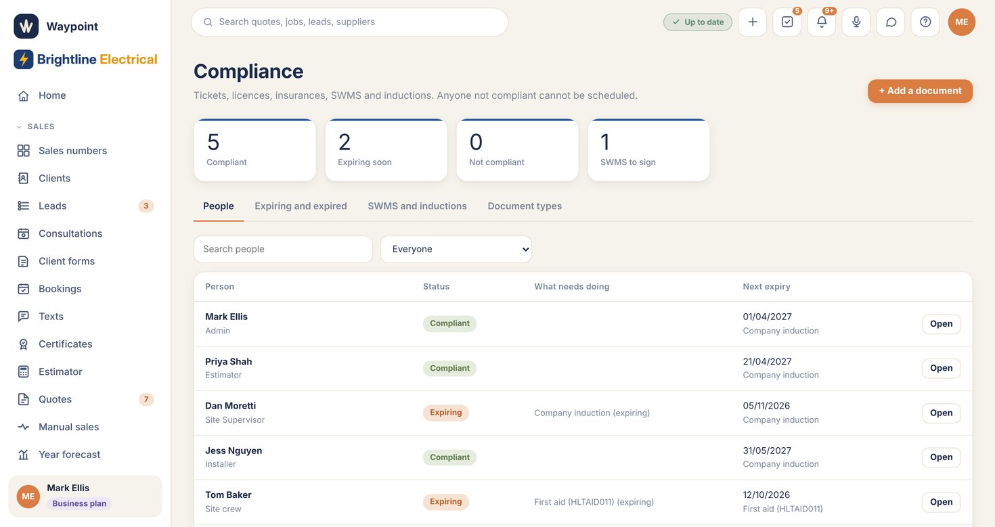Collapse the SALES section chevron
The height and width of the screenshot is (527, 995).
[19, 127]
